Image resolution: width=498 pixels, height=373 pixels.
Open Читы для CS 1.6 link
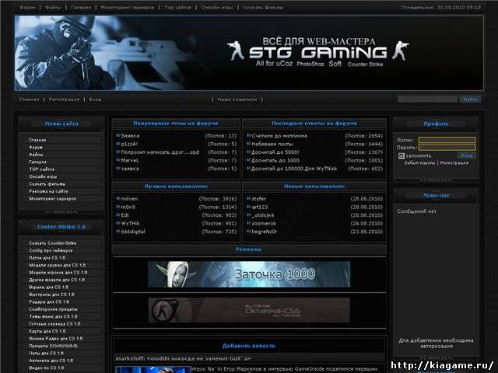click(x=47, y=353)
